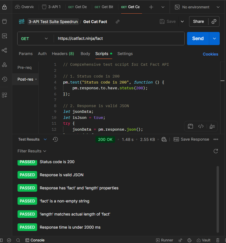226x243 pixels.
Task: Expand the Filter Results dropdown
Action: 32,151
